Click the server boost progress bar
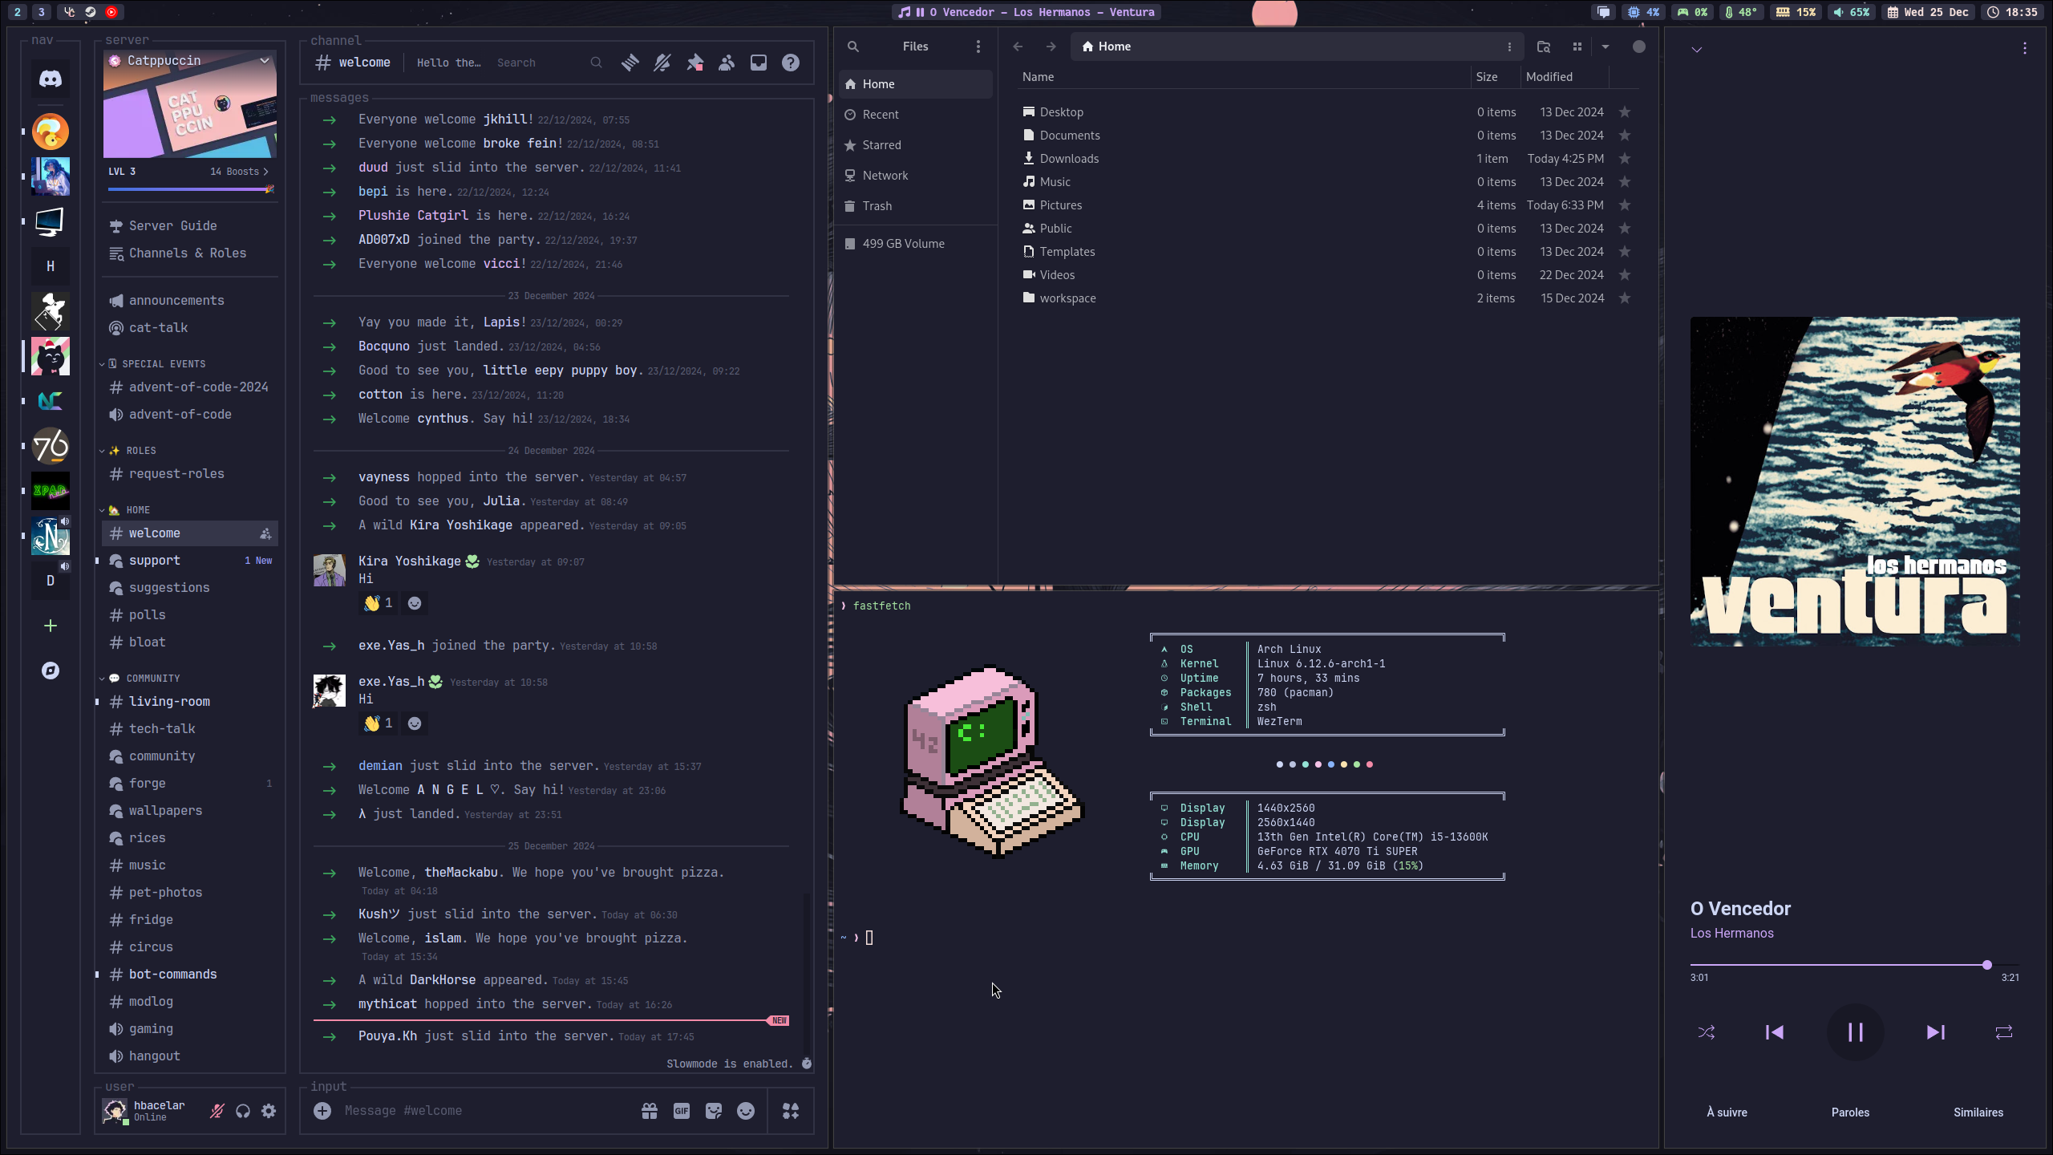The width and height of the screenshot is (2053, 1155). point(191,189)
